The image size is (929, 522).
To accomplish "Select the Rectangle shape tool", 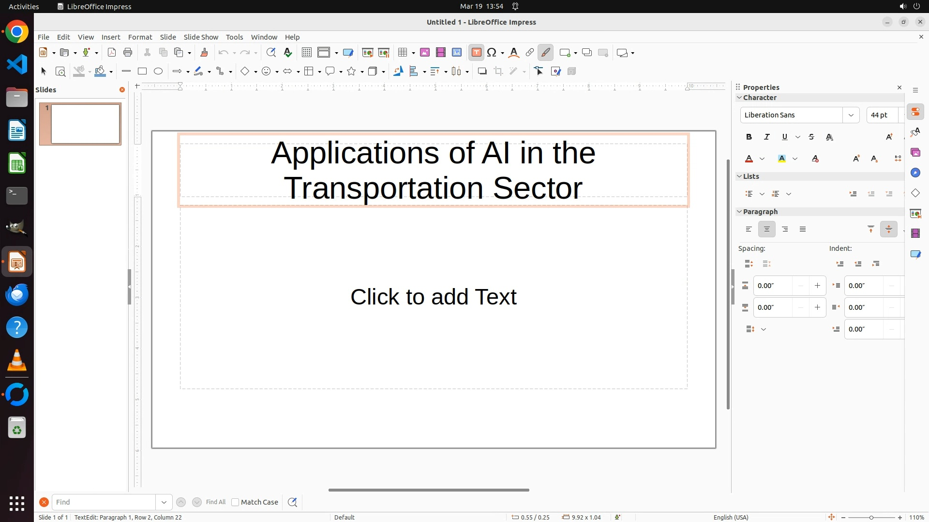I will click(x=142, y=72).
